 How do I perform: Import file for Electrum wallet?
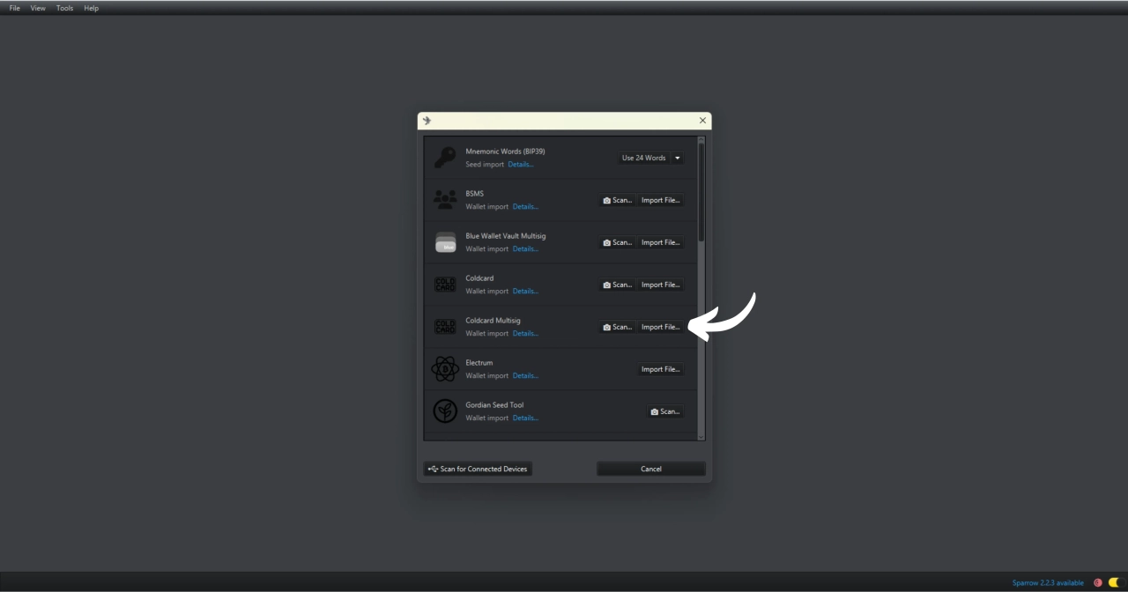click(x=661, y=369)
